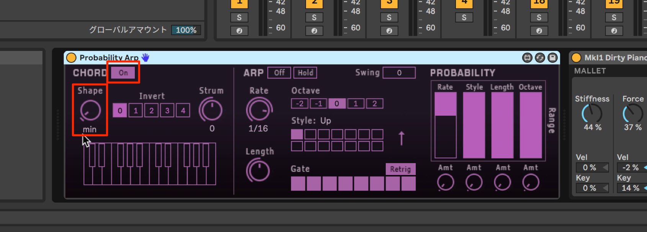This screenshot has height=232, width=647.
Task: Click the Mallet Force knob
Action: tap(633, 114)
